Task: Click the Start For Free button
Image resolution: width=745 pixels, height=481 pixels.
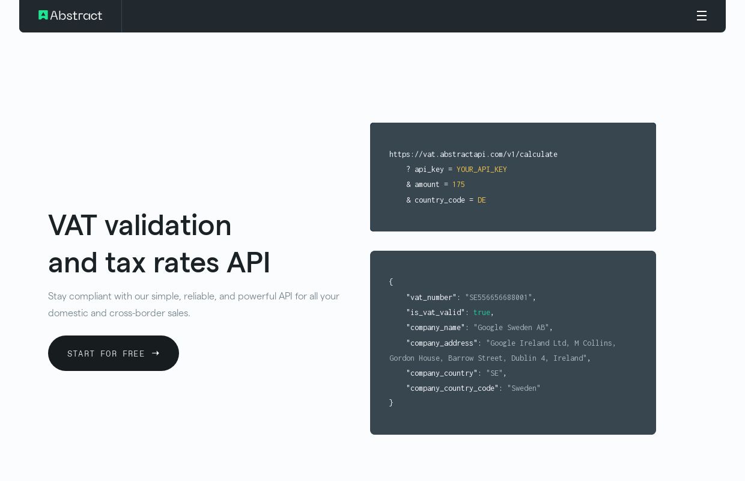Action: (x=114, y=354)
